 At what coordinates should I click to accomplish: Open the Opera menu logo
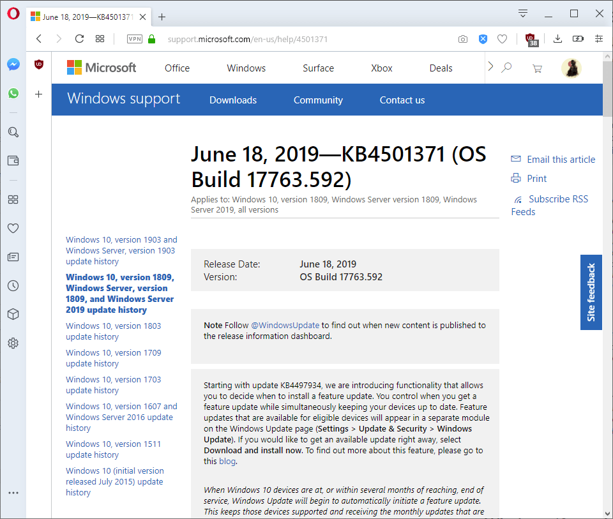click(13, 13)
